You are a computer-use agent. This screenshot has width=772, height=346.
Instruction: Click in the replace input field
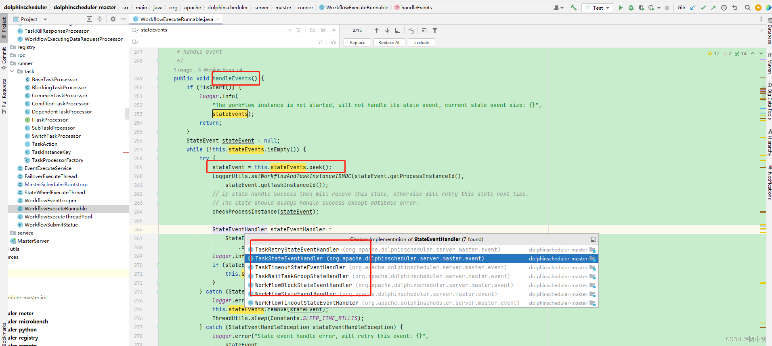tap(228, 42)
